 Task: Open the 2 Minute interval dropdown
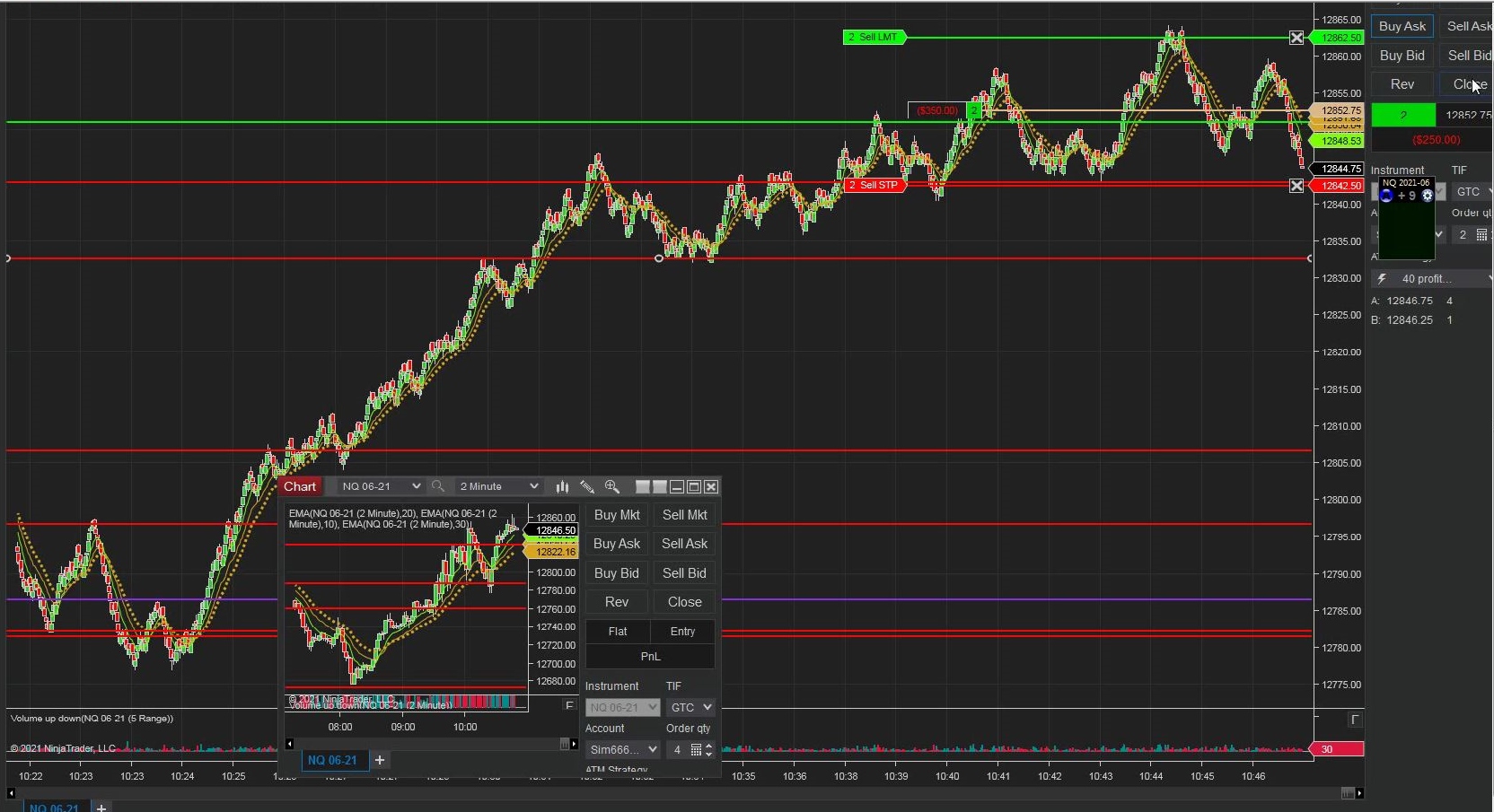[498, 486]
